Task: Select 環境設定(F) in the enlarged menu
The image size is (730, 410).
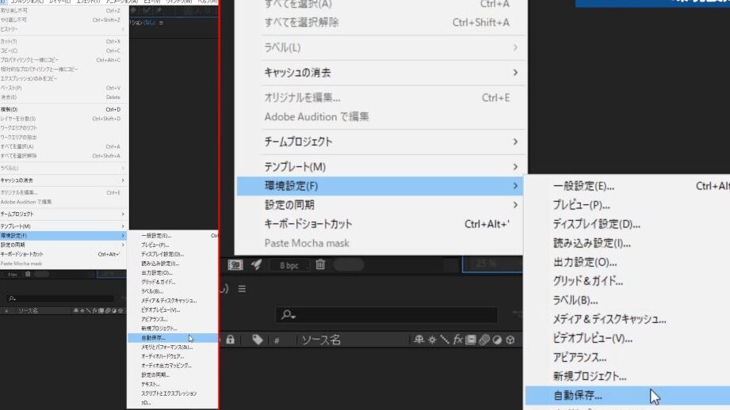Action: click(380, 186)
